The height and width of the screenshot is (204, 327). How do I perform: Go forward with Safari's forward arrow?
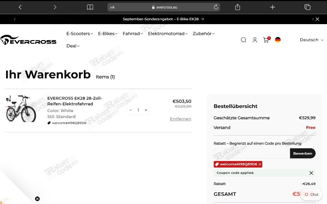pos(55,7)
